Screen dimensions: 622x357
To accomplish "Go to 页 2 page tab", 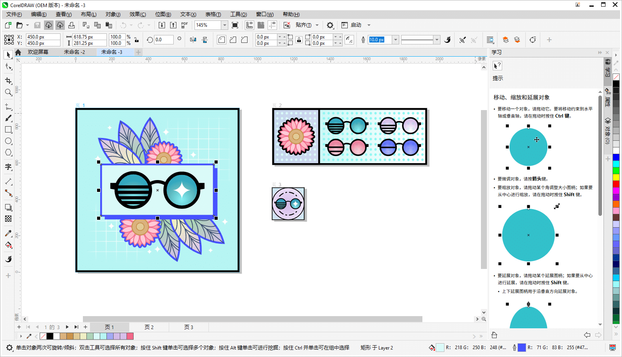I will tap(149, 327).
